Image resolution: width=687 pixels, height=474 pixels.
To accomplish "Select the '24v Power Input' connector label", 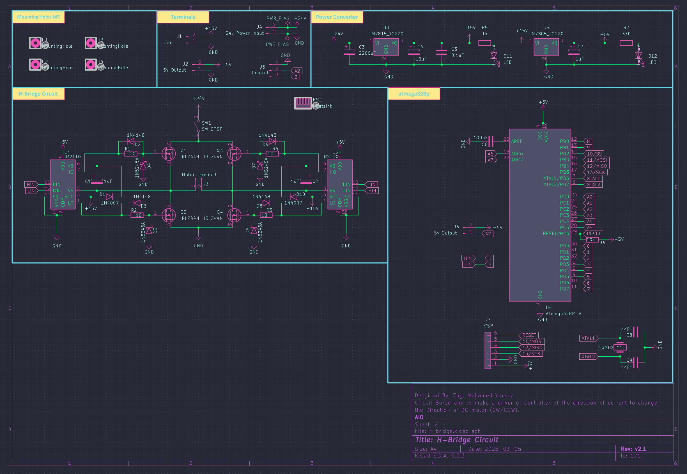I will click(244, 33).
